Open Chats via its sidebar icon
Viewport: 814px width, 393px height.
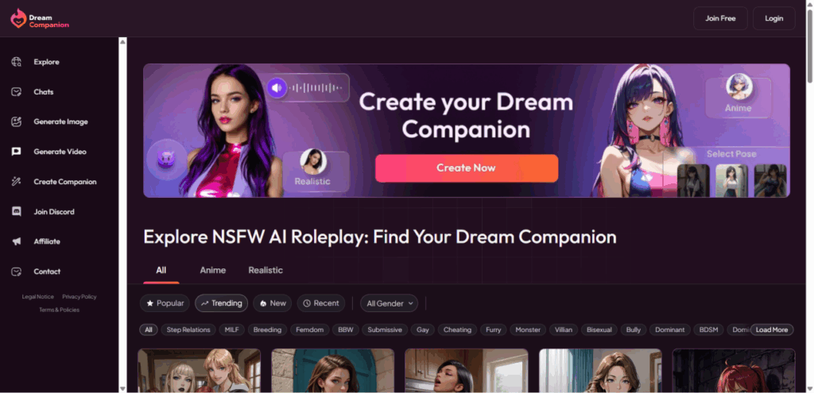click(17, 92)
